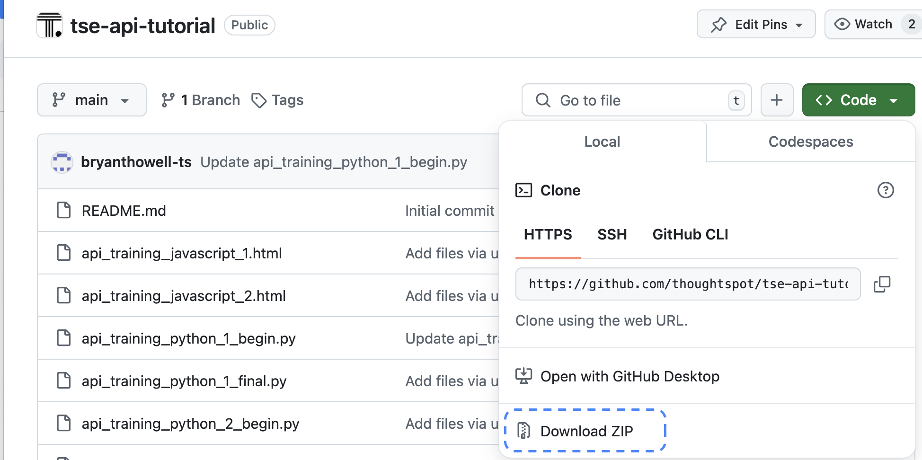Click the branch icon beside main

coord(59,100)
